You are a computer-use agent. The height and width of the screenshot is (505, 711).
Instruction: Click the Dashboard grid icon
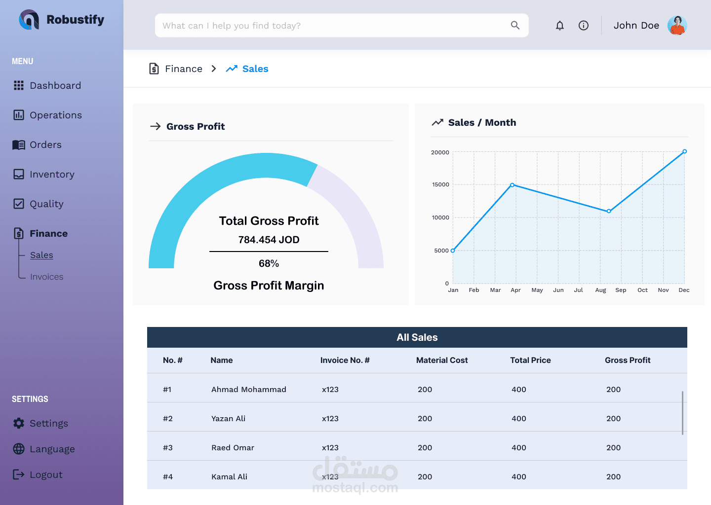coord(19,85)
